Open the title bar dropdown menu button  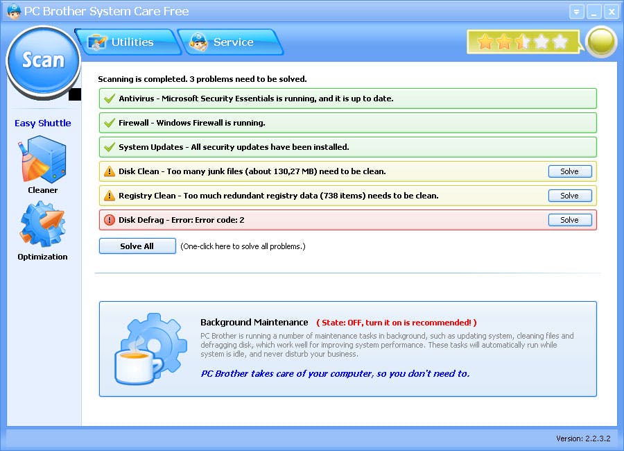coord(577,12)
